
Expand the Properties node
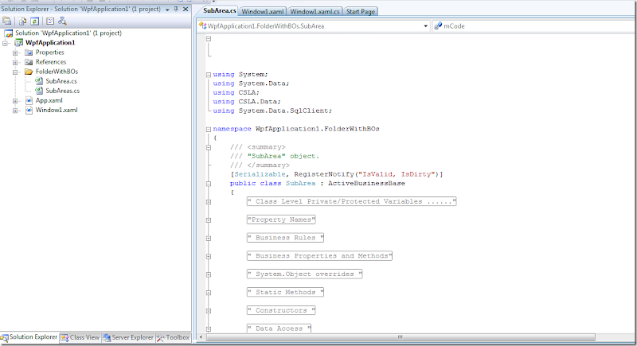pyautogui.click(x=16, y=52)
